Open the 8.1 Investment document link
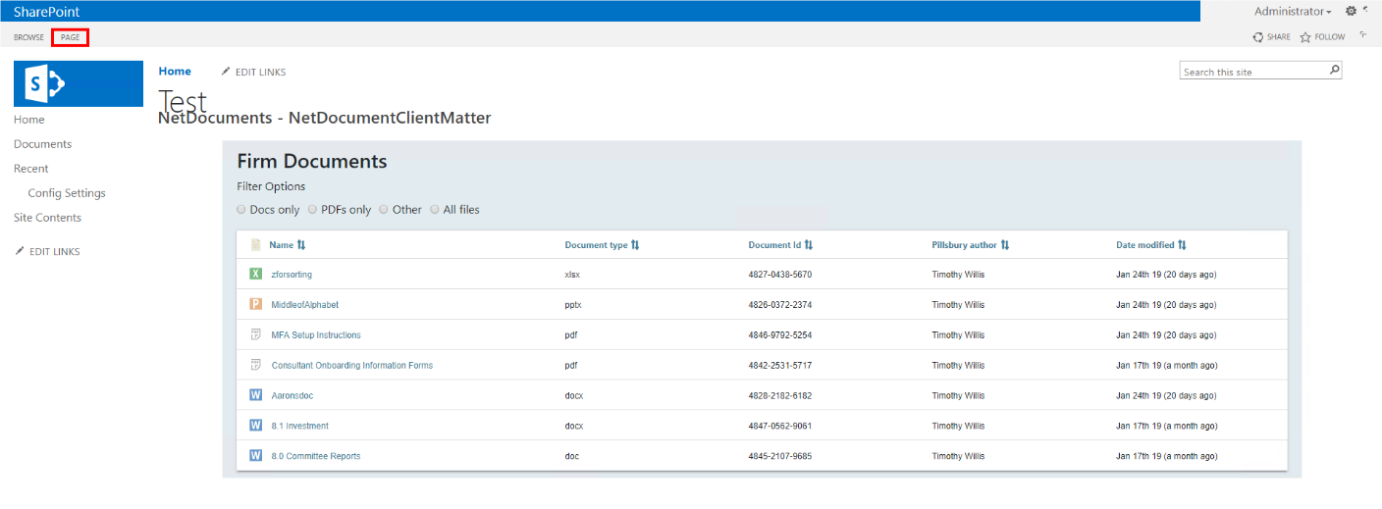This screenshot has width=1382, height=509. click(300, 427)
